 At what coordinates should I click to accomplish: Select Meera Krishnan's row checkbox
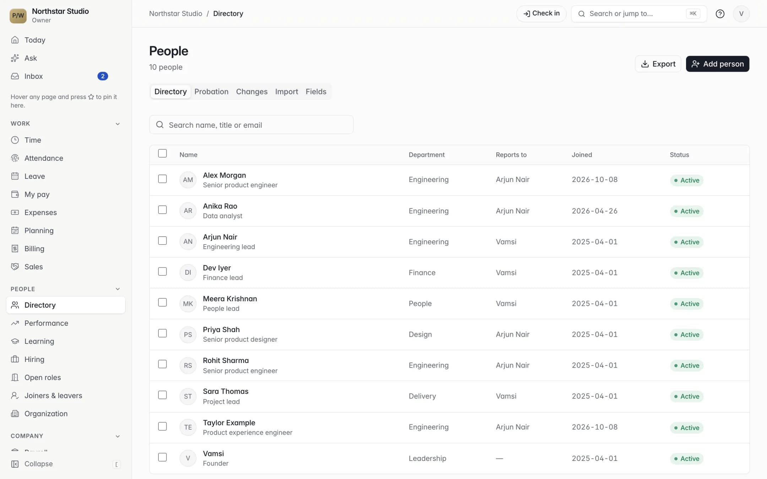tap(162, 302)
